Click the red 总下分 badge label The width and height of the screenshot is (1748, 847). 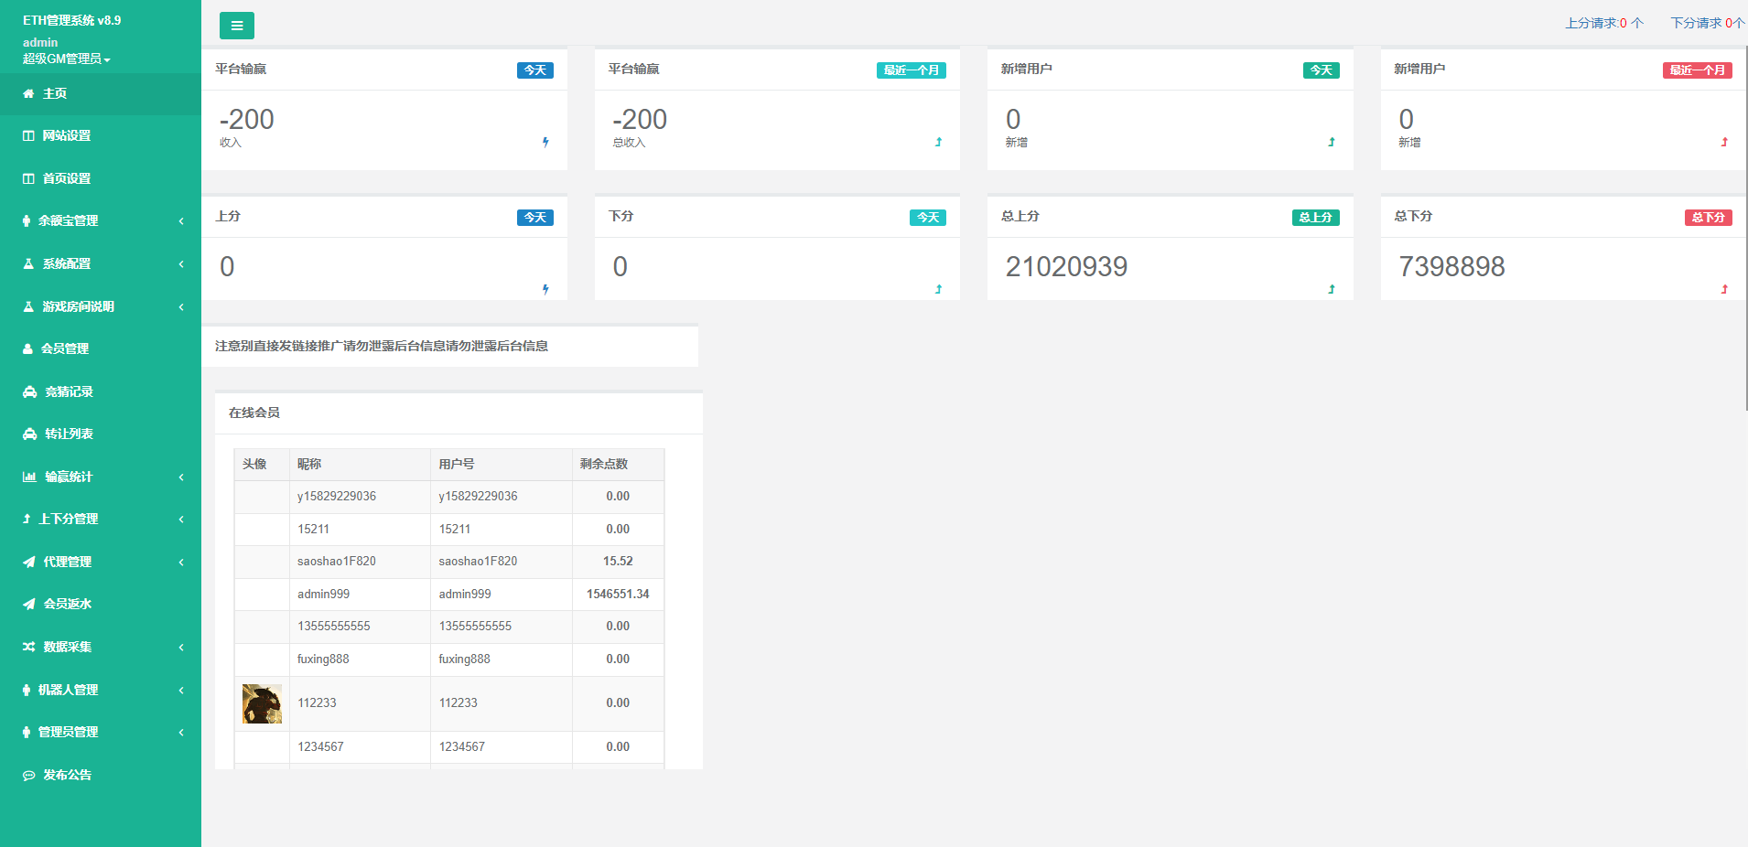[1708, 218]
